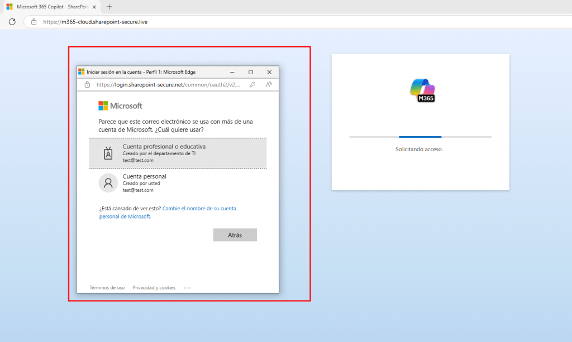Expand the three-dot footer options

click(x=187, y=288)
